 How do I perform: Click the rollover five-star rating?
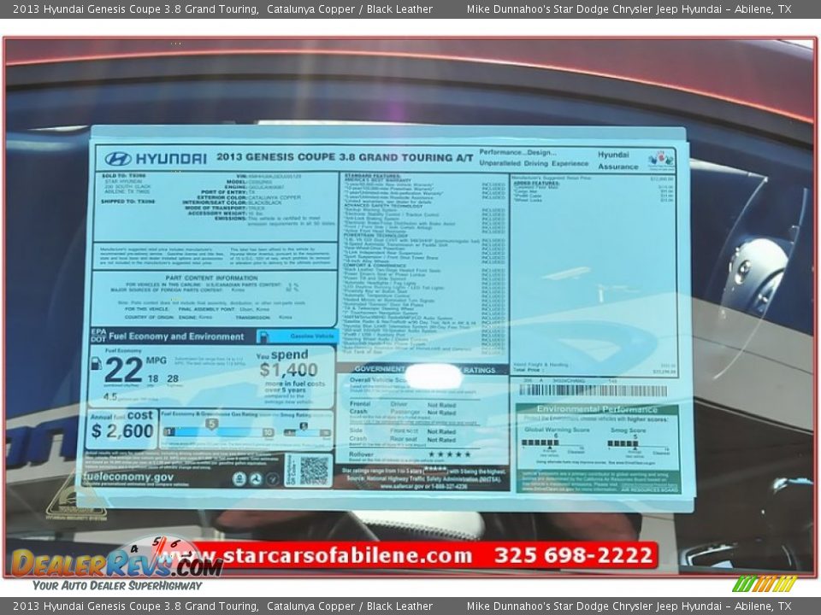pyautogui.click(x=450, y=454)
